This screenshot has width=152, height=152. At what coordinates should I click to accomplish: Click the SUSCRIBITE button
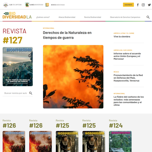(128, 5)
